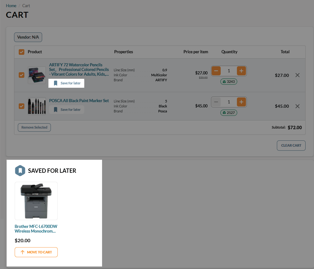This screenshot has width=314, height=269.
Task: Select all products checkbox in header
Action: pyautogui.click(x=22, y=52)
